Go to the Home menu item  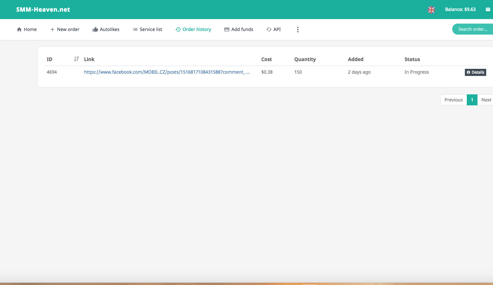(27, 29)
